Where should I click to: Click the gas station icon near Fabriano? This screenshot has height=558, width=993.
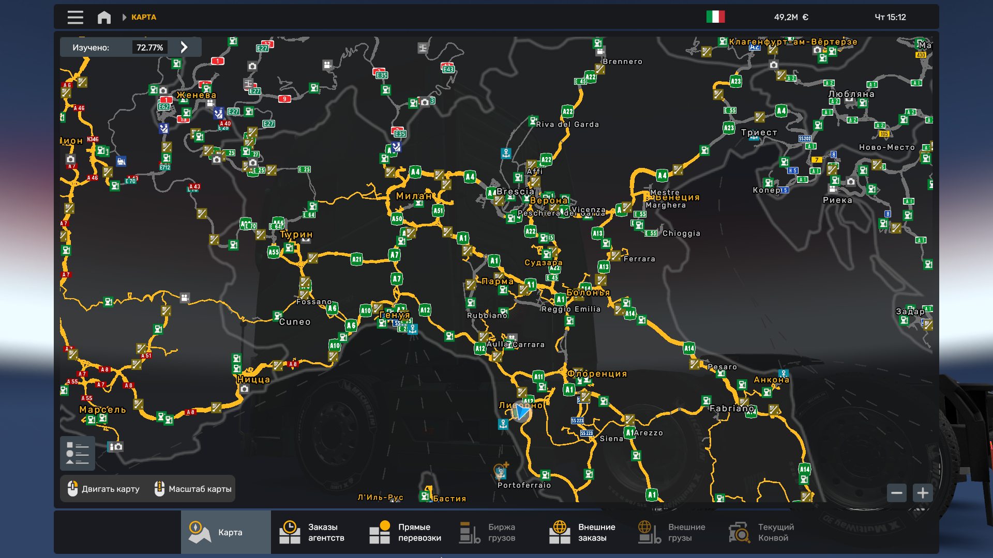tap(706, 400)
